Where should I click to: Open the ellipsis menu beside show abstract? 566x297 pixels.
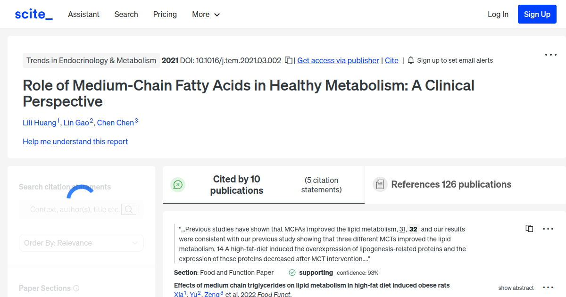click(x=548, y=287)
